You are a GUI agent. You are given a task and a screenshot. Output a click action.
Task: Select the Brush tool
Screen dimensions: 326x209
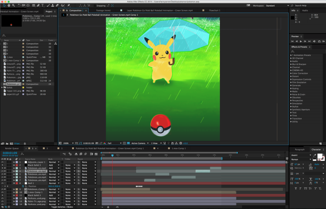[x=48, y=5]
